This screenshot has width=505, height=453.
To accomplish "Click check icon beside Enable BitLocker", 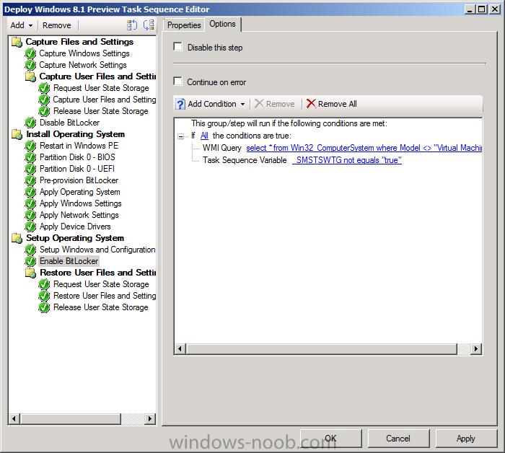I will pos(30,261).
